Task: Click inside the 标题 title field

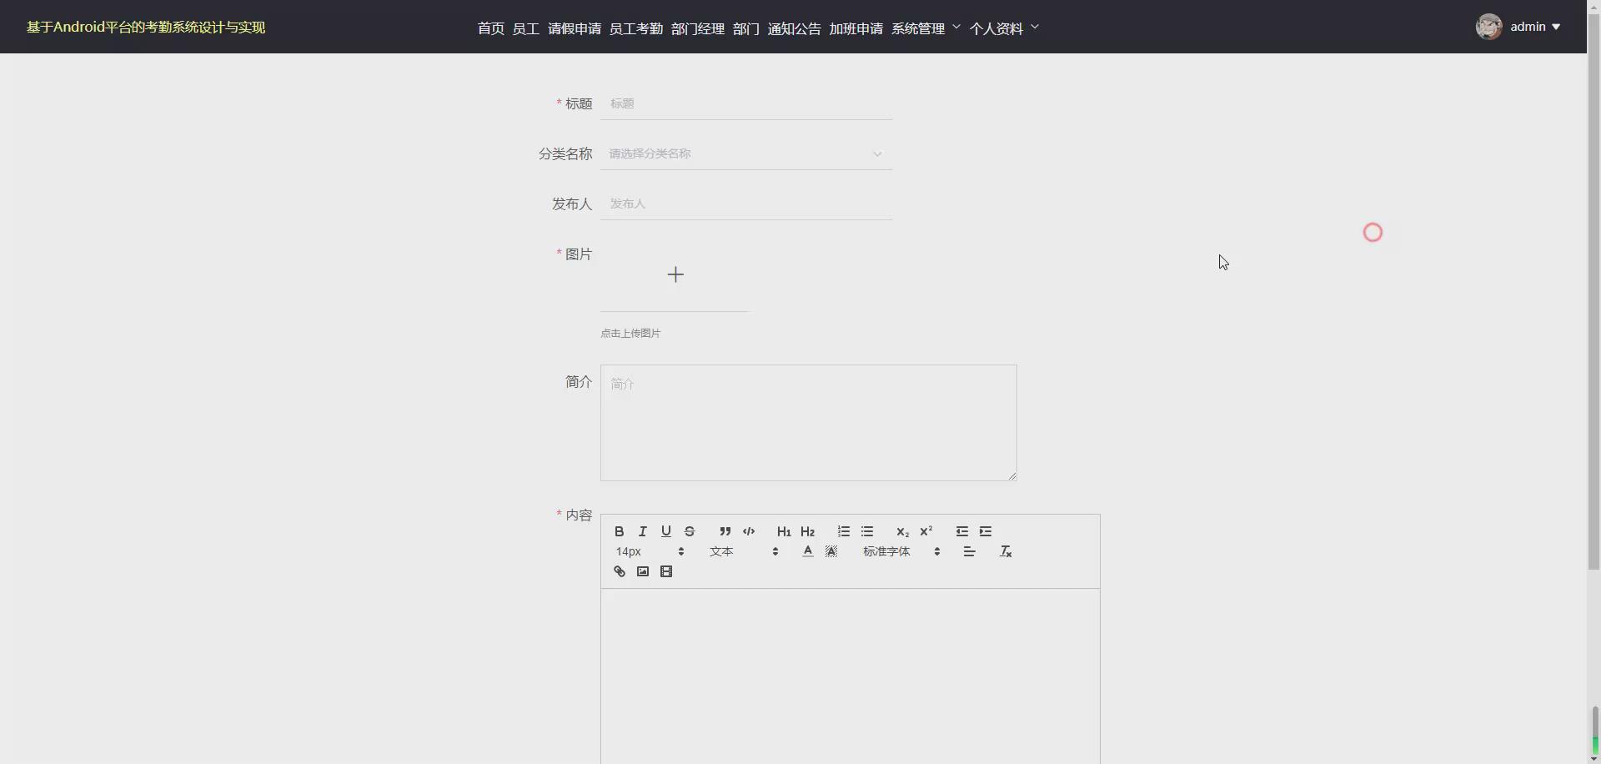Action: tap(745, 103)
